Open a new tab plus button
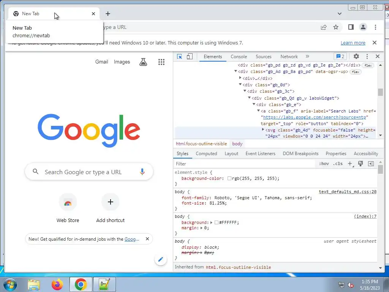The height and width of the screenshot is (292, 389). 108,14
